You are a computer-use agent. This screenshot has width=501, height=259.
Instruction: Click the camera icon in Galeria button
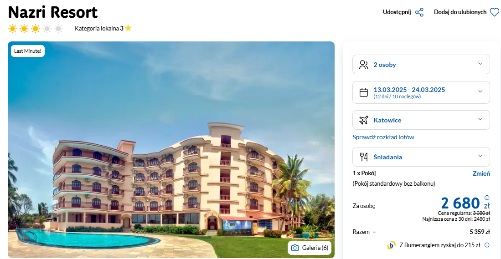click(295, 248)
